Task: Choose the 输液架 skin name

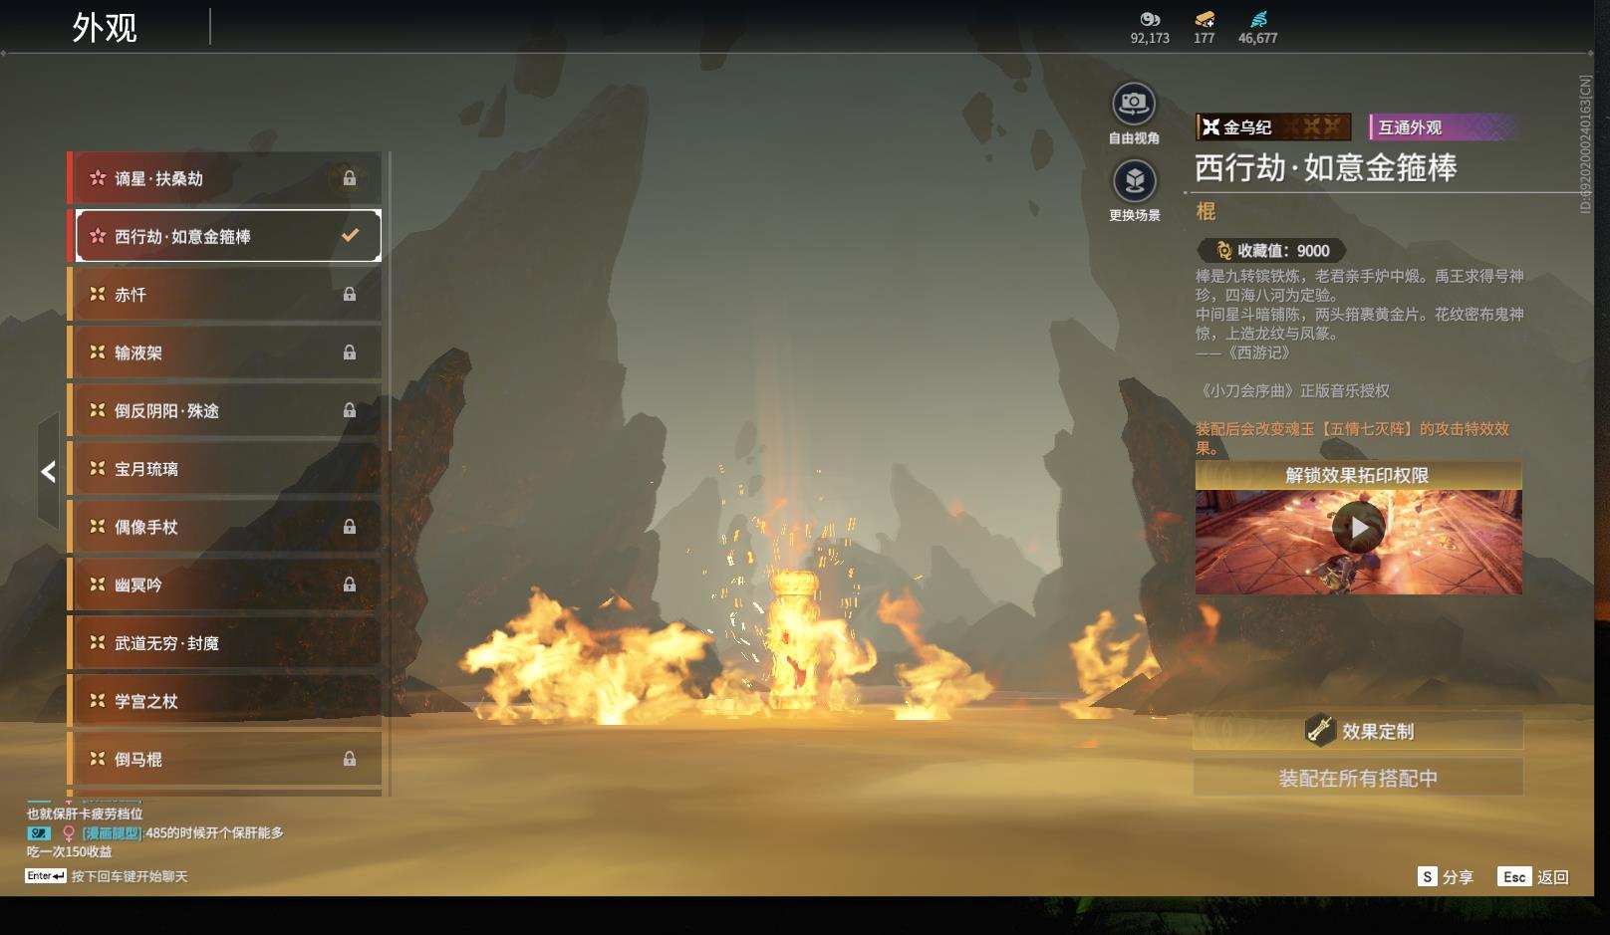Action: [x=138, y=352]
